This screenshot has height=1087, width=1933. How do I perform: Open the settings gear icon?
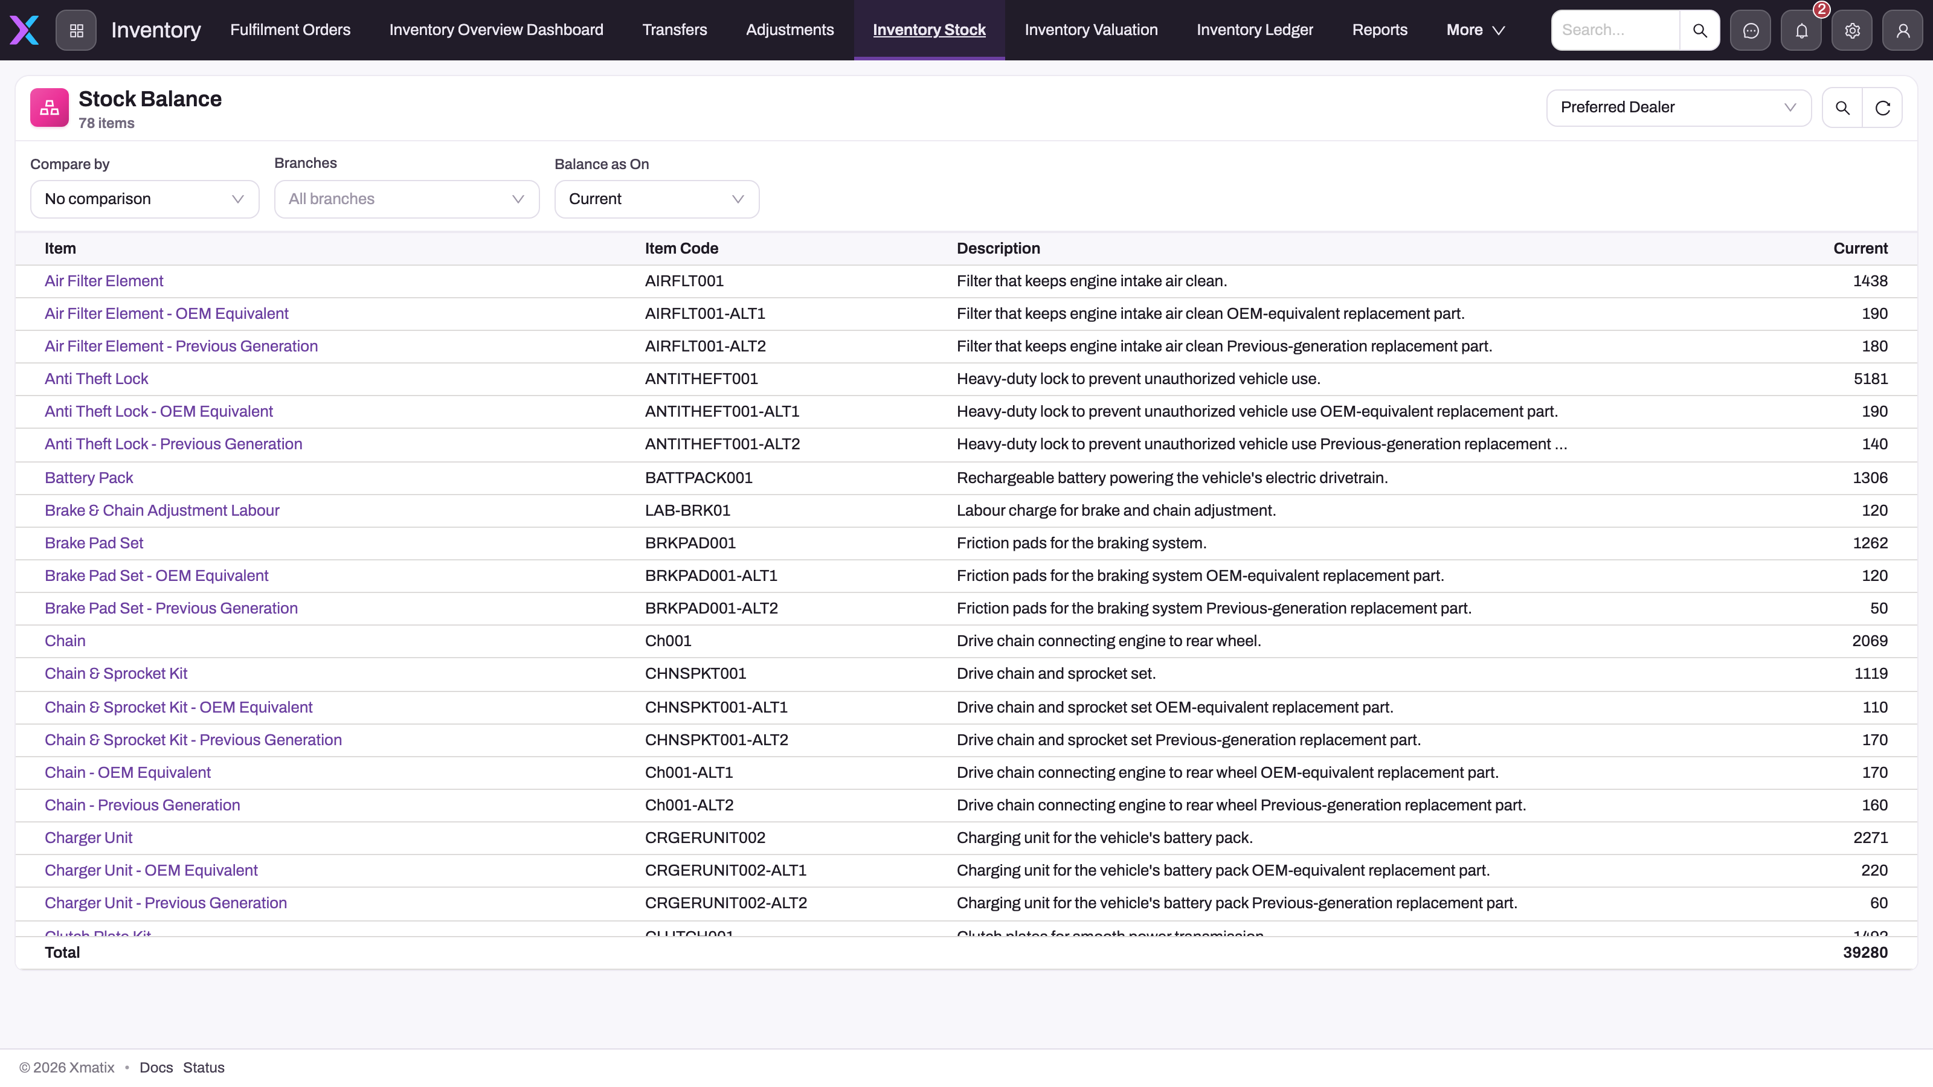click(x=1852, y=30)
